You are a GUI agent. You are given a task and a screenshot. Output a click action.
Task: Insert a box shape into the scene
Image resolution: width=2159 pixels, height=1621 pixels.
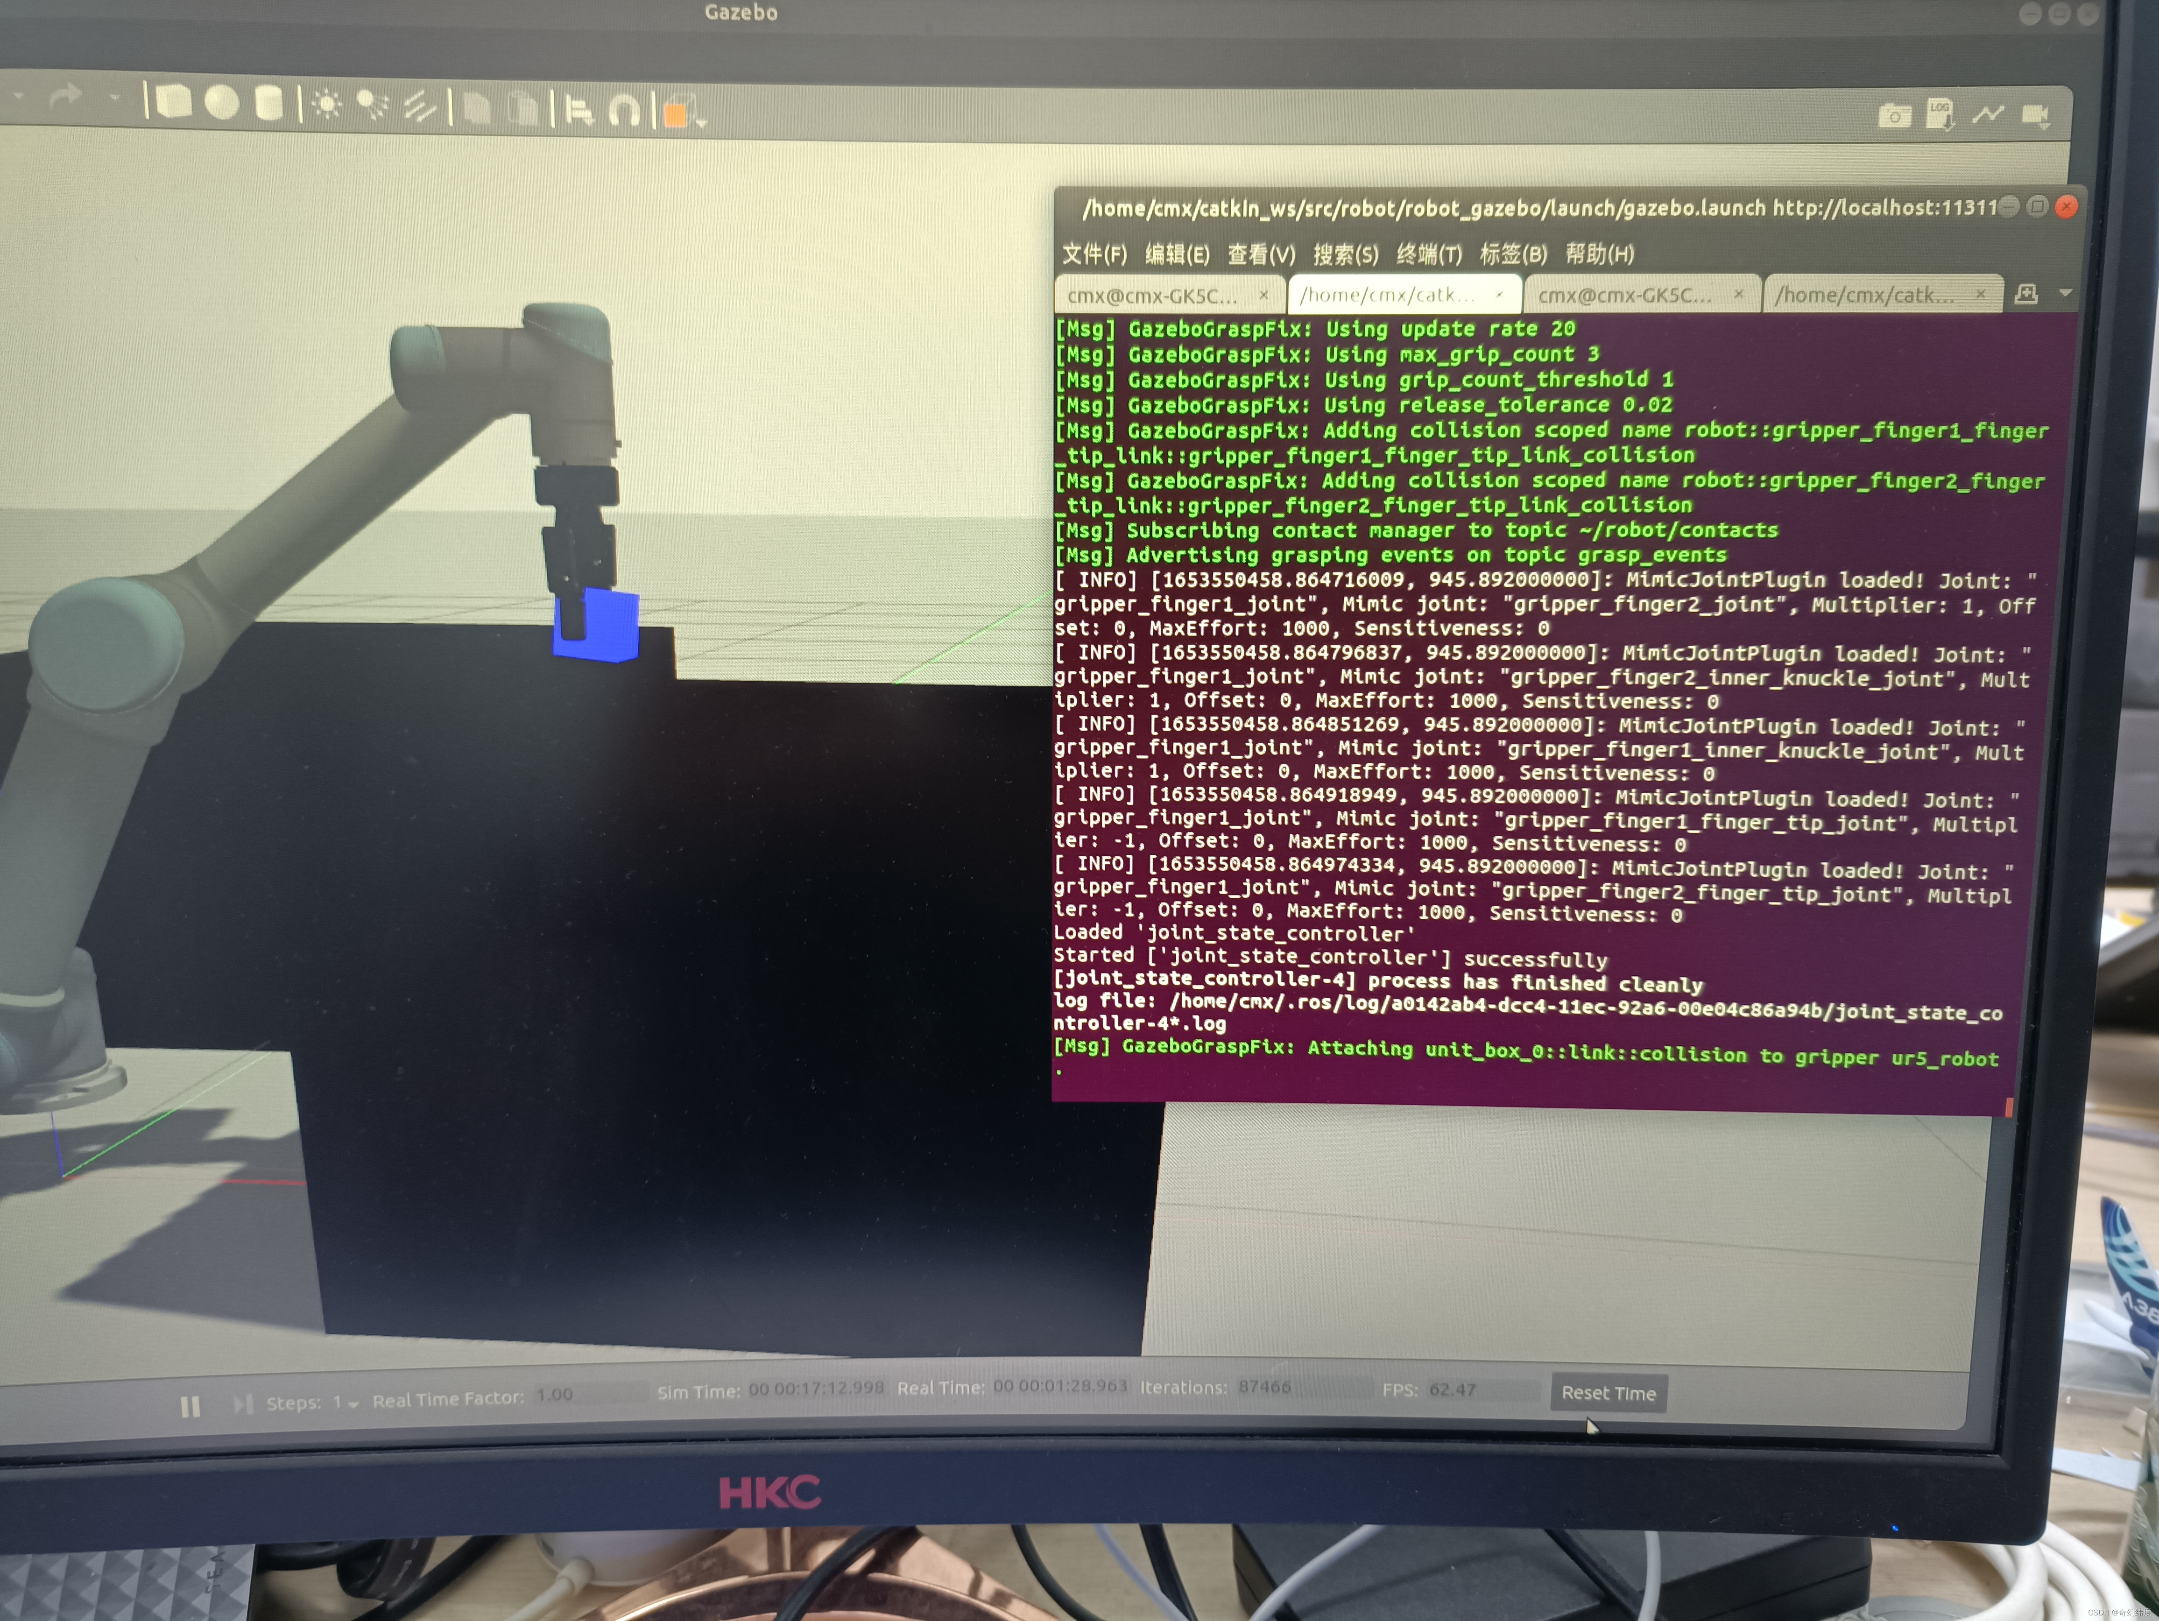(174, 101)
